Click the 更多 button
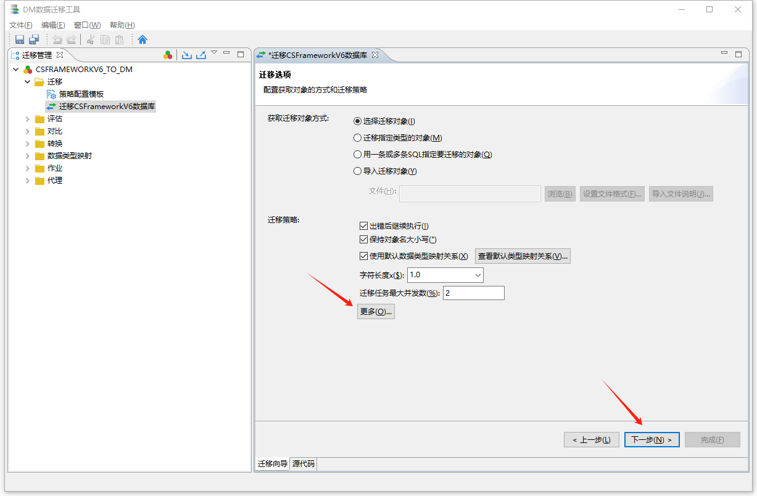 (376, 312)
